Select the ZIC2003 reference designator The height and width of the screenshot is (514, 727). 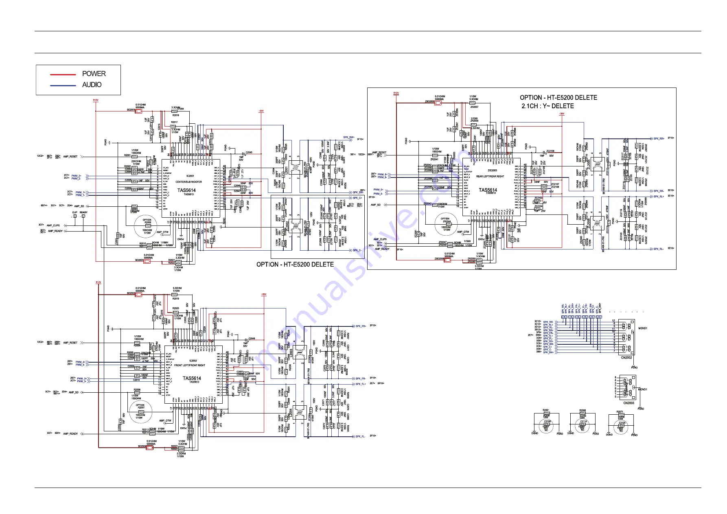tap(492, 171)
